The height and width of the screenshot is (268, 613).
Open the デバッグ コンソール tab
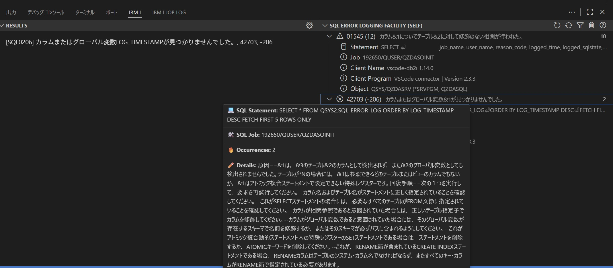[x=46, y=13]
